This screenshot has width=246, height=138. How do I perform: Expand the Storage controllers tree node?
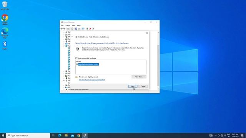tap(64, 85)
